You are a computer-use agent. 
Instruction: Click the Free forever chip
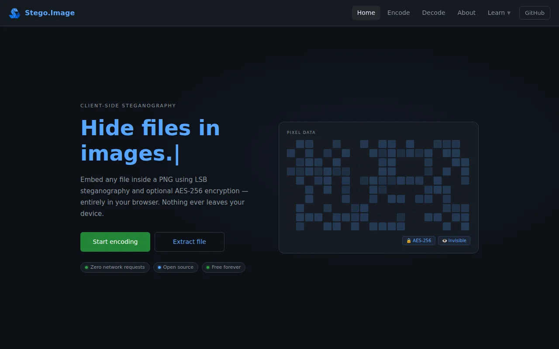click(224, 267)
